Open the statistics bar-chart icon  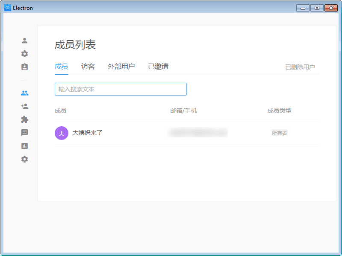(24, 146)
